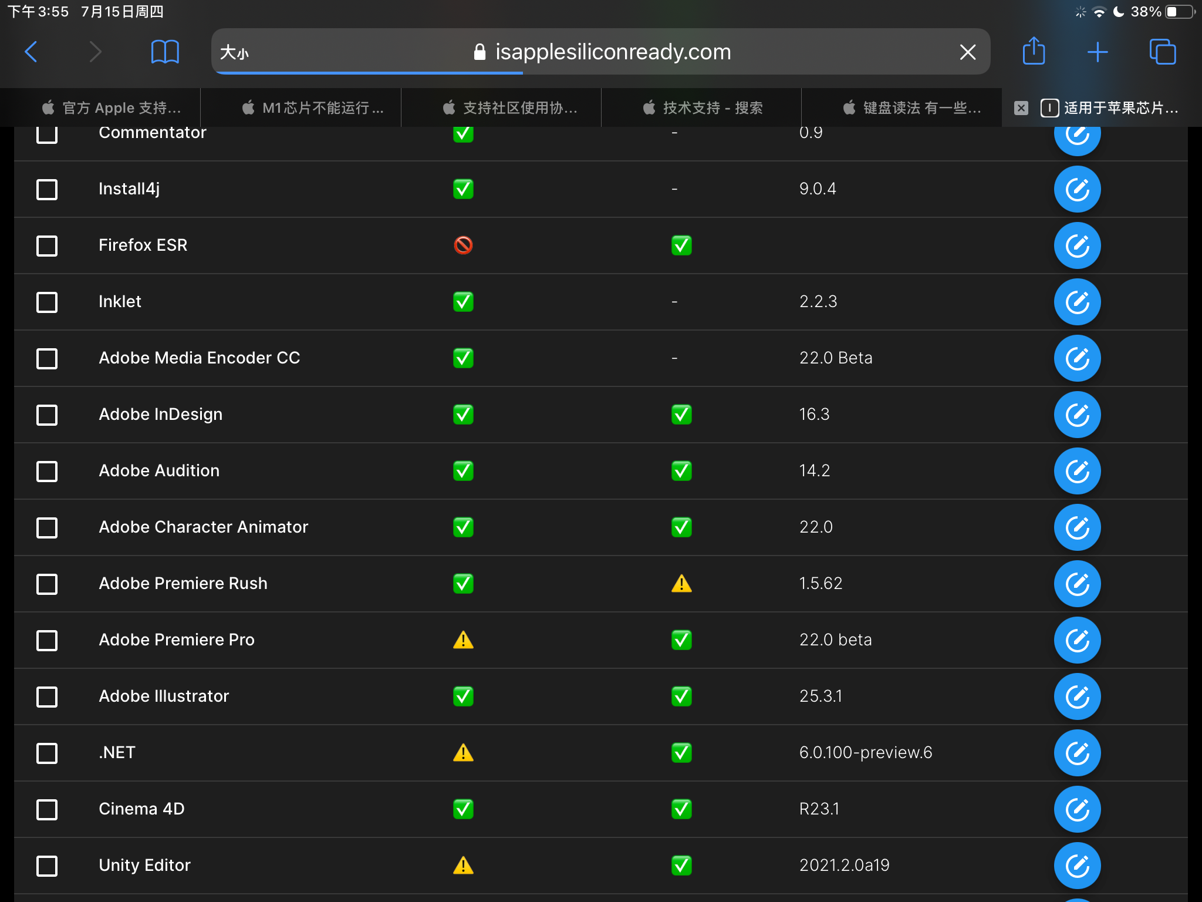
Task: Tap the Safari back arrow
Action: click(x=32, y=52)
